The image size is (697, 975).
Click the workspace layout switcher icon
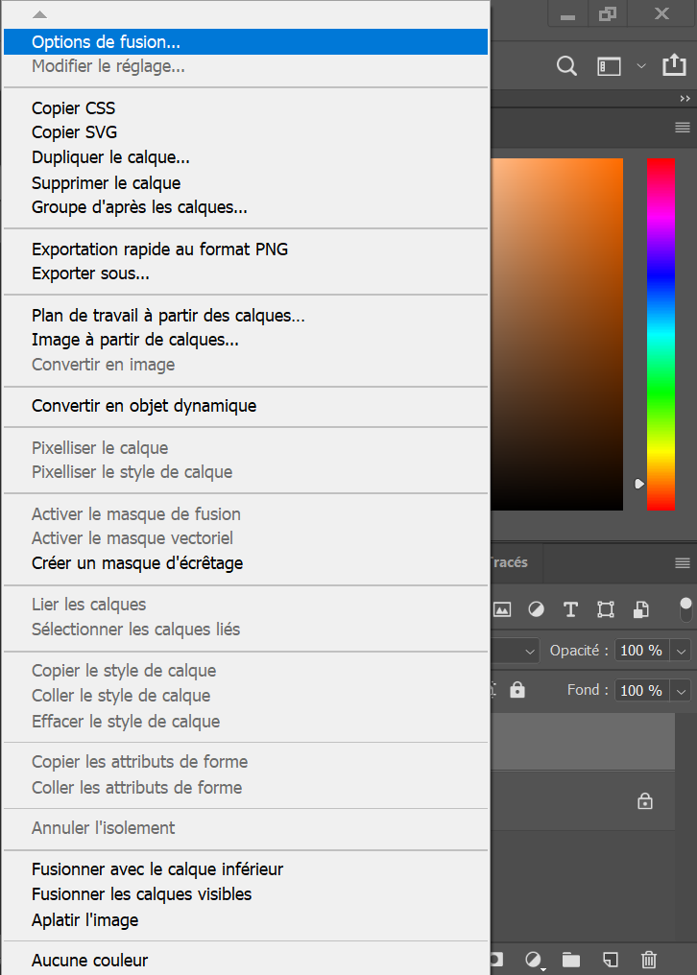[609, 66]
